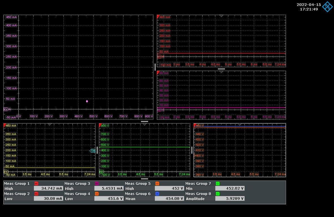Click the green C2 badge in Meas Group 8
Screen dimensions: 334x217
pyautogui.click(x=218, y=194)
